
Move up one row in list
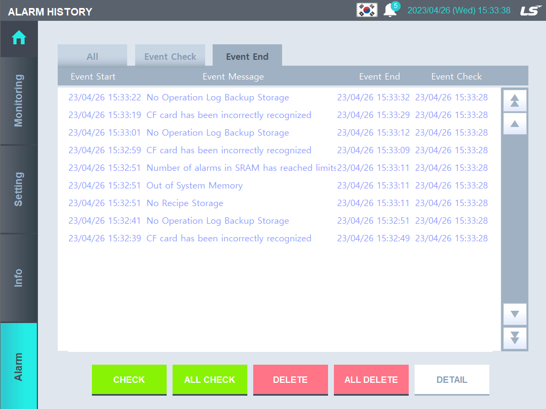tap(514, 123)
